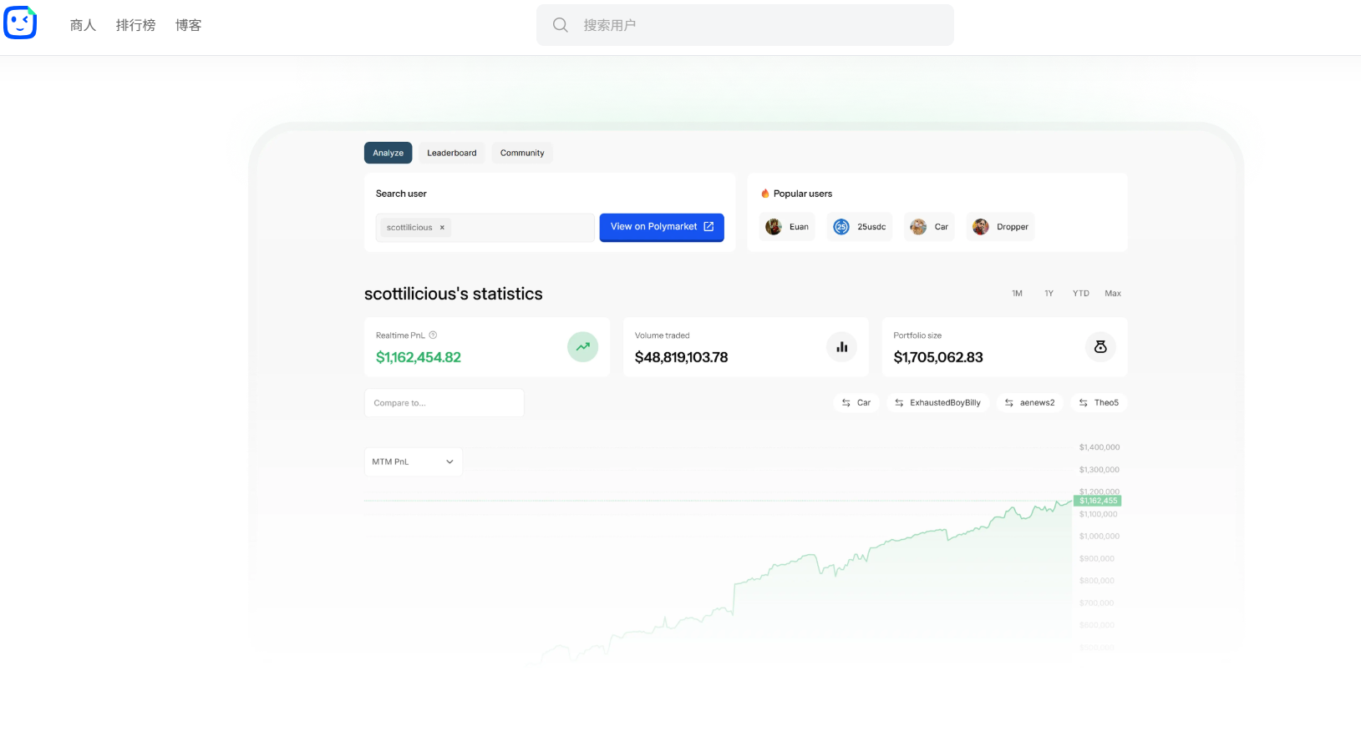This screenshot has height=746, width=1361.
Task: Open the Community tab
Action: tap(522, 154)
